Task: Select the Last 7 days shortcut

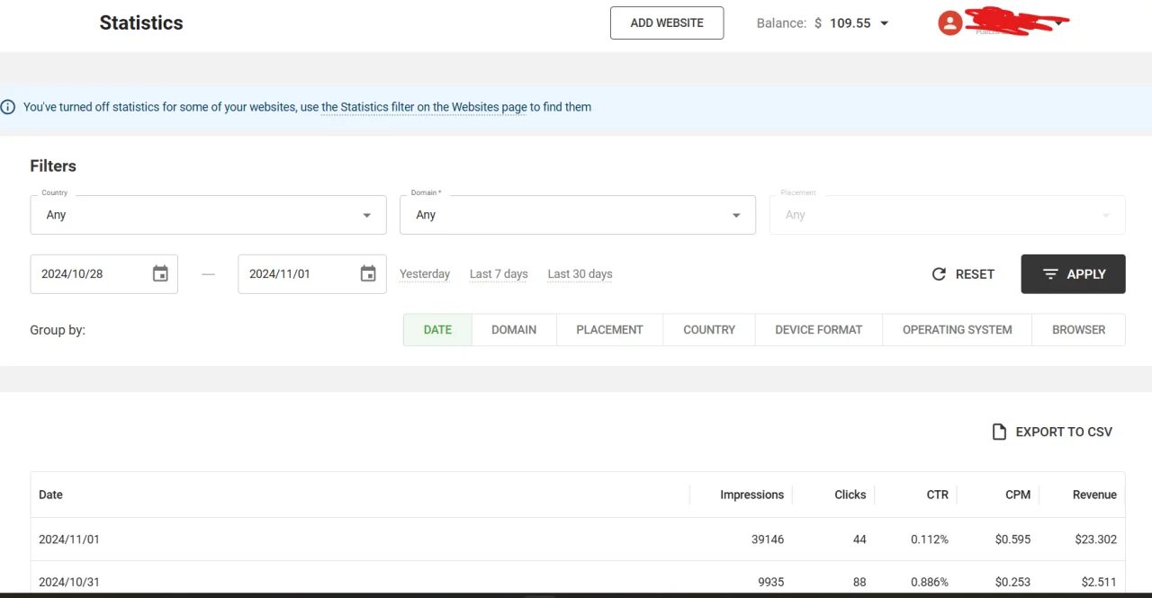Action: (499, 273)
